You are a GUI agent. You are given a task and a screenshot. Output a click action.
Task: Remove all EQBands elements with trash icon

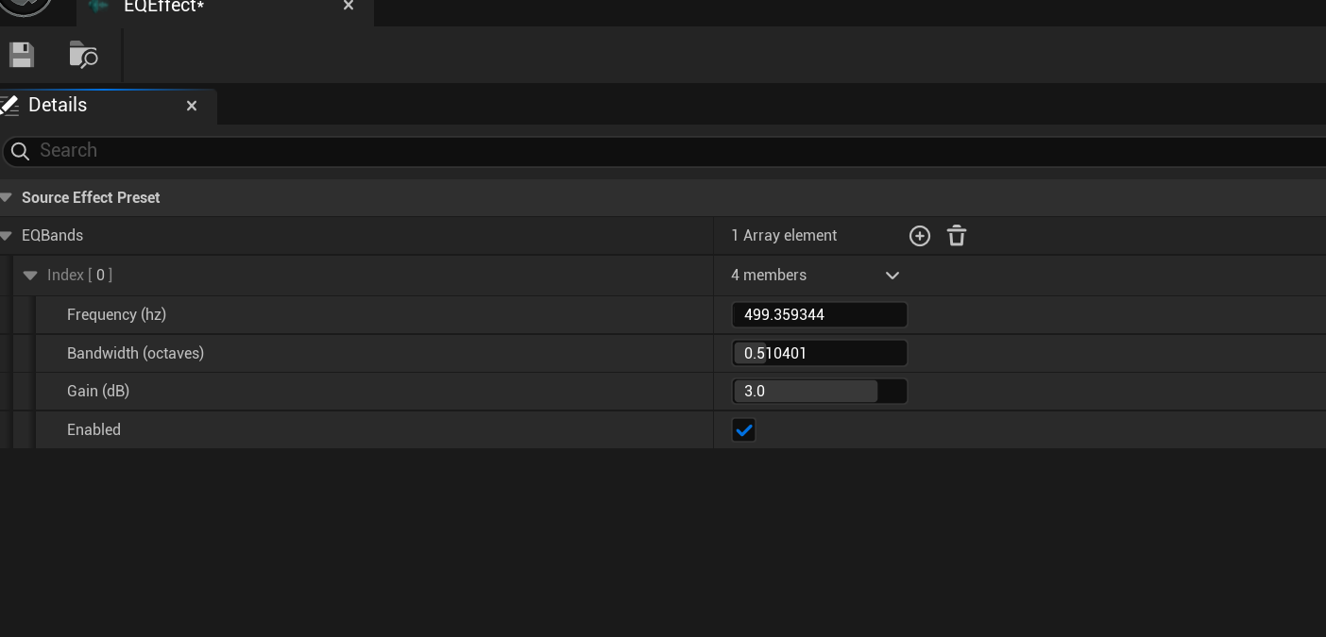tap(956, 236)
